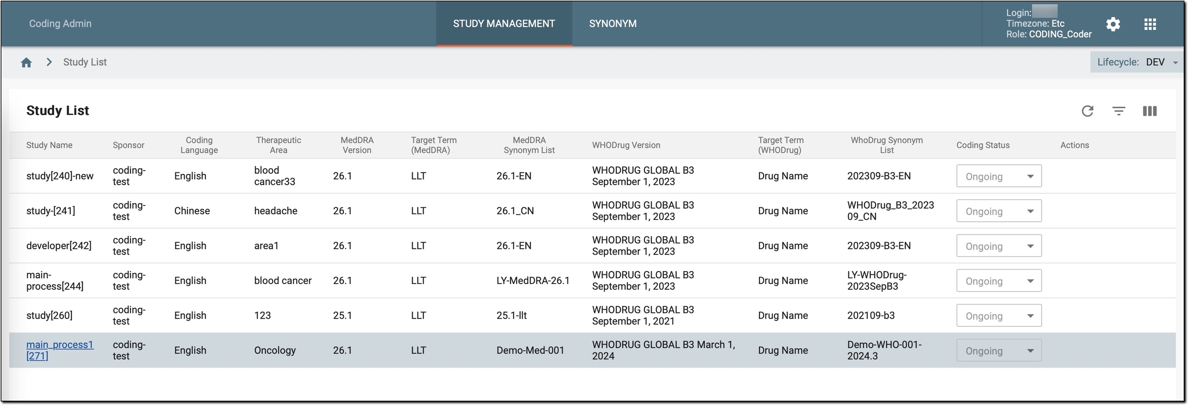Click 'WHODRUG GLOBAL B3 March 1, 2024' cell
The image size is (1188, 405).
coord(663,350)
